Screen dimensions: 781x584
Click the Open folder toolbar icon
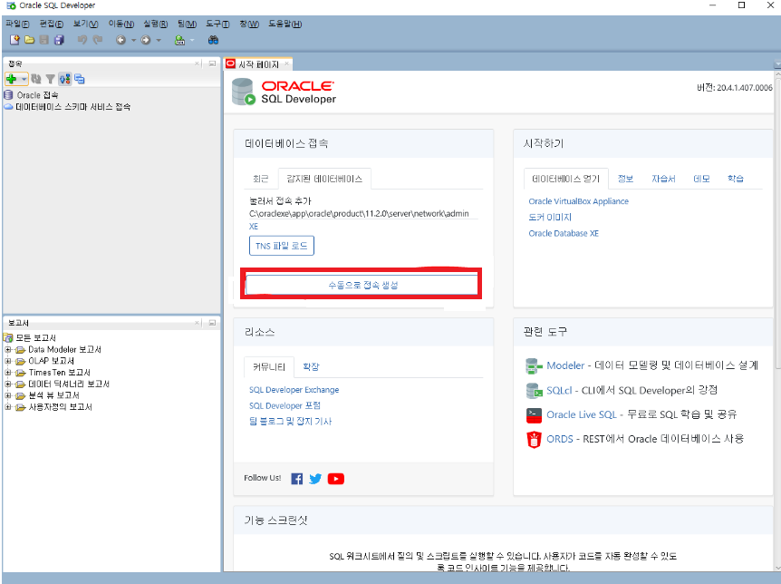point(29,40)
